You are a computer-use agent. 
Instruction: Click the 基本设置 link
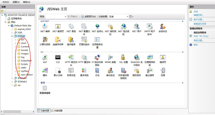198,19
